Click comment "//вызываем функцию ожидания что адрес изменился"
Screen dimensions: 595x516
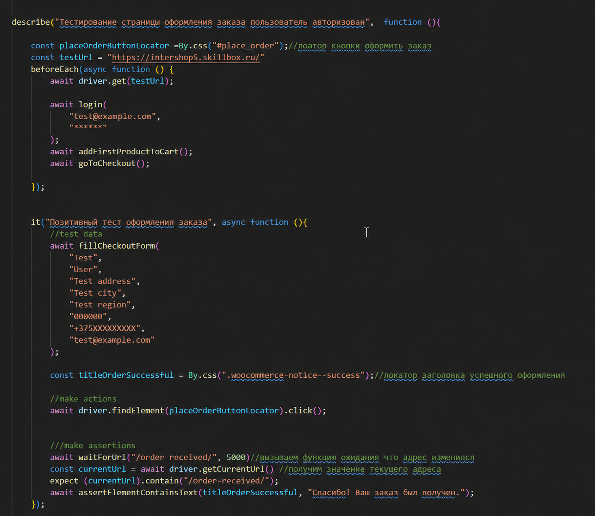click(362, 457)
